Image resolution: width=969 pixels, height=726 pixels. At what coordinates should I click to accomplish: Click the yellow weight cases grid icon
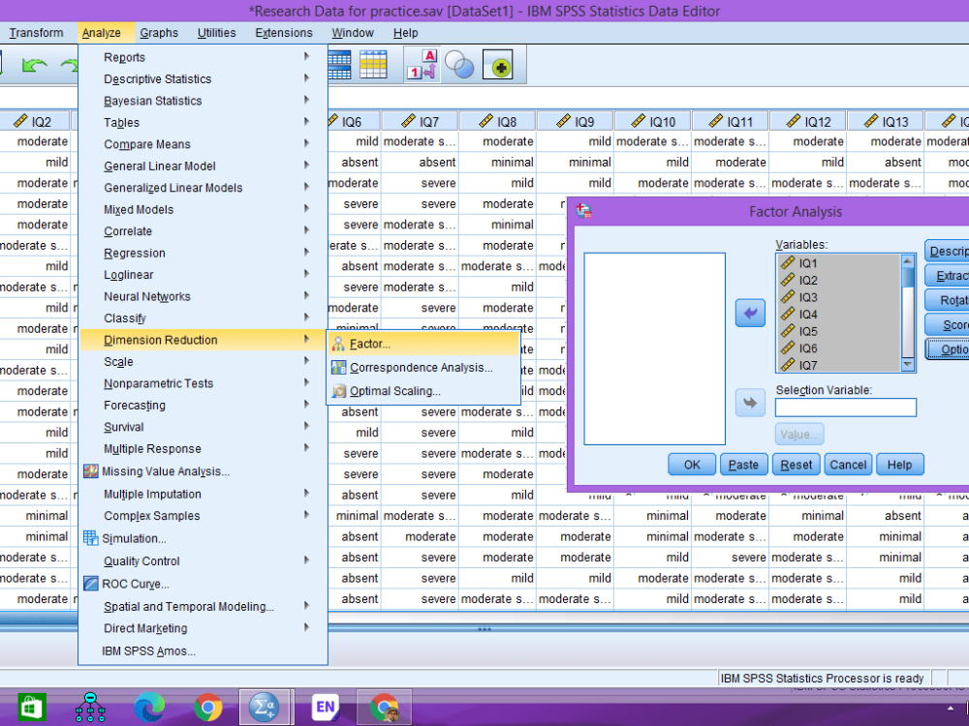click(x=373, y=65)
